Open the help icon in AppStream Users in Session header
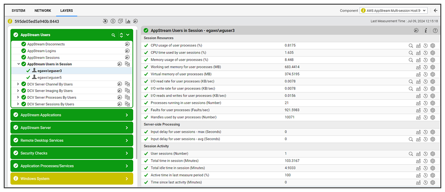 tap(435, 30)
